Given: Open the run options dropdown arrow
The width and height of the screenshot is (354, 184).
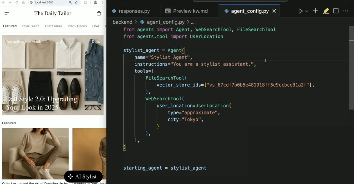Looking at the screenshot, I should [x=307, y=11].
